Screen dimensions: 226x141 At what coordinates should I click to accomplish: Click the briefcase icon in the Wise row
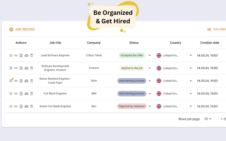(x=26, y=81)
